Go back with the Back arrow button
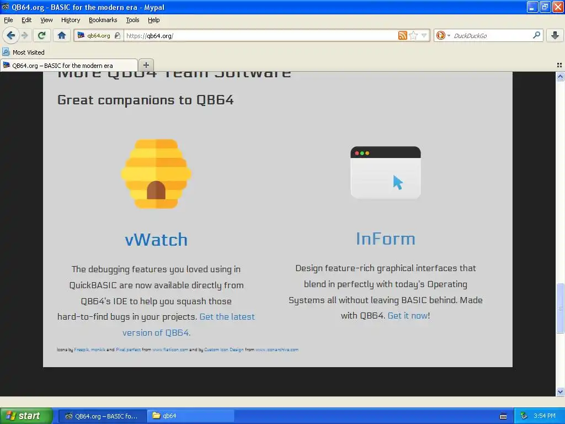 [x=10, y=35]
